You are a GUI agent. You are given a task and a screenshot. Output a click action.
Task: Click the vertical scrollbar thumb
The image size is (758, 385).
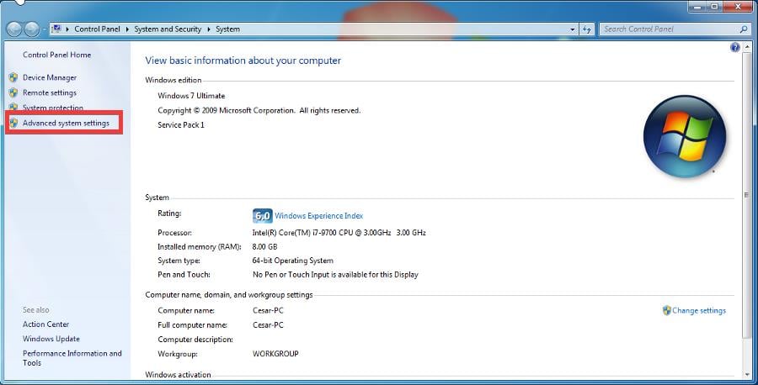click(x=746, y=195)
